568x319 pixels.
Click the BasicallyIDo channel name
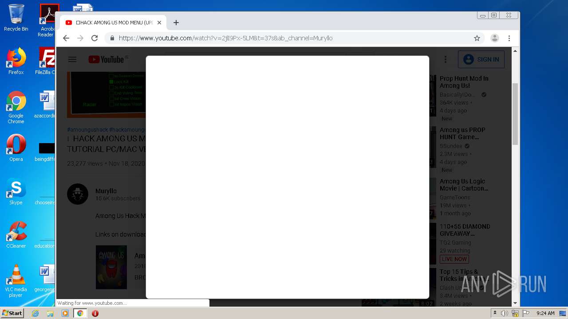(458, 95)
